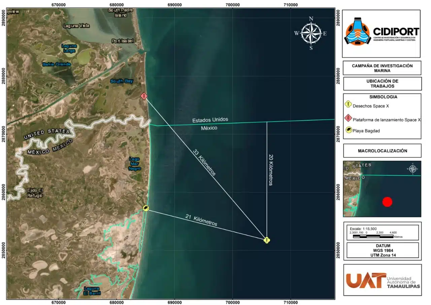
Task: Click the Estados Unidos border label at sea
Action: pyautogui.click(x=210, y=120)
